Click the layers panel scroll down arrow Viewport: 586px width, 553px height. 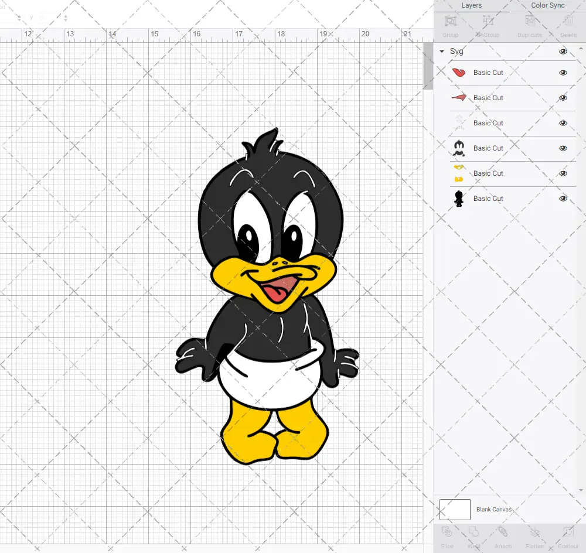[x=580, y=490]
